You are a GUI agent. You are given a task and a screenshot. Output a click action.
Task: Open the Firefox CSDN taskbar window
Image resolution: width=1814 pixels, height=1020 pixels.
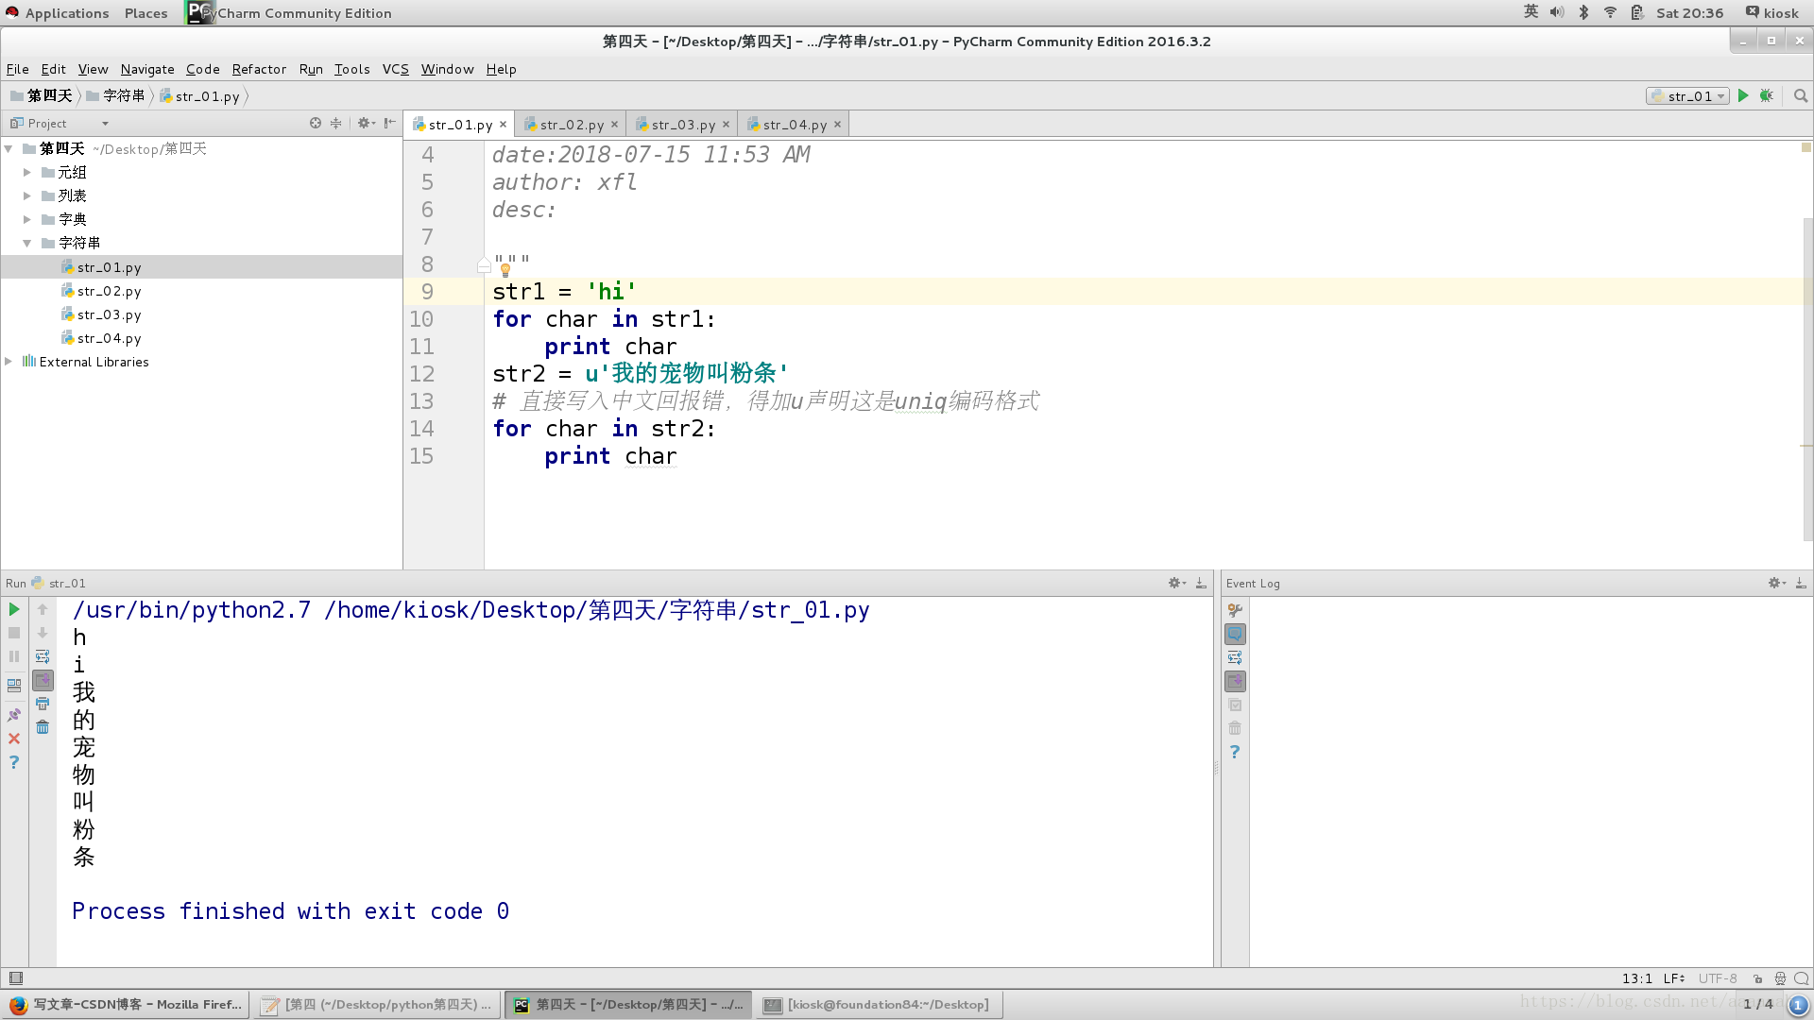(x=126, y=1005)
